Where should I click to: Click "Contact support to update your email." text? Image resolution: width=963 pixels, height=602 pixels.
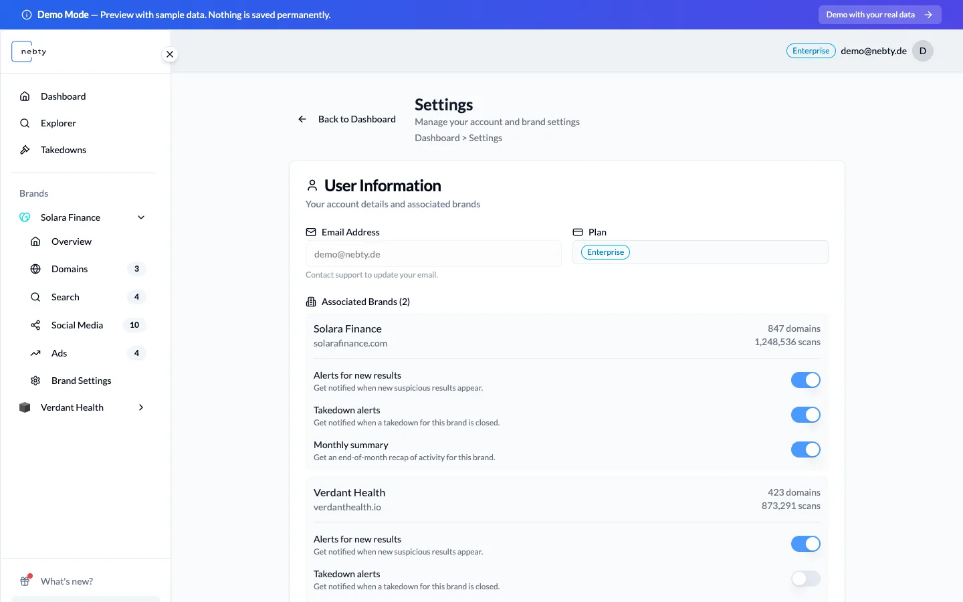tap(372, 275)
